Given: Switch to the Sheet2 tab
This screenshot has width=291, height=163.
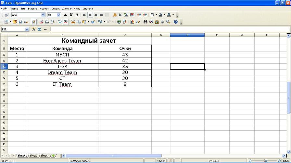Looking at the screenshot, I should (33, 156).
